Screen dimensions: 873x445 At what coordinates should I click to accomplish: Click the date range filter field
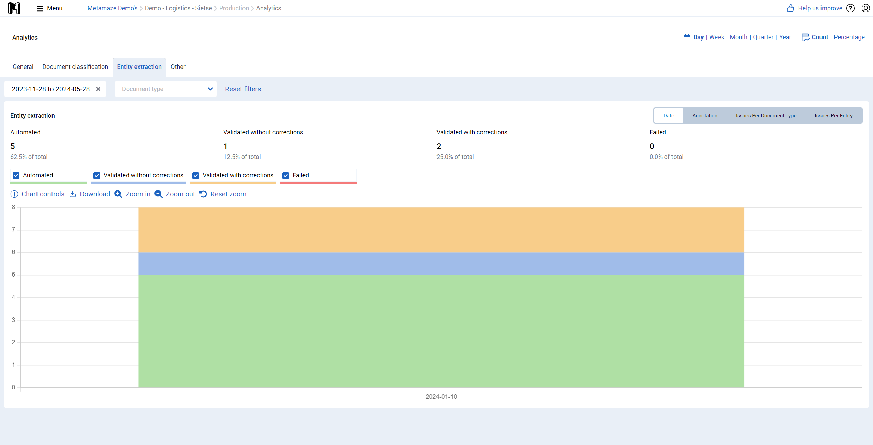point(55,89)
